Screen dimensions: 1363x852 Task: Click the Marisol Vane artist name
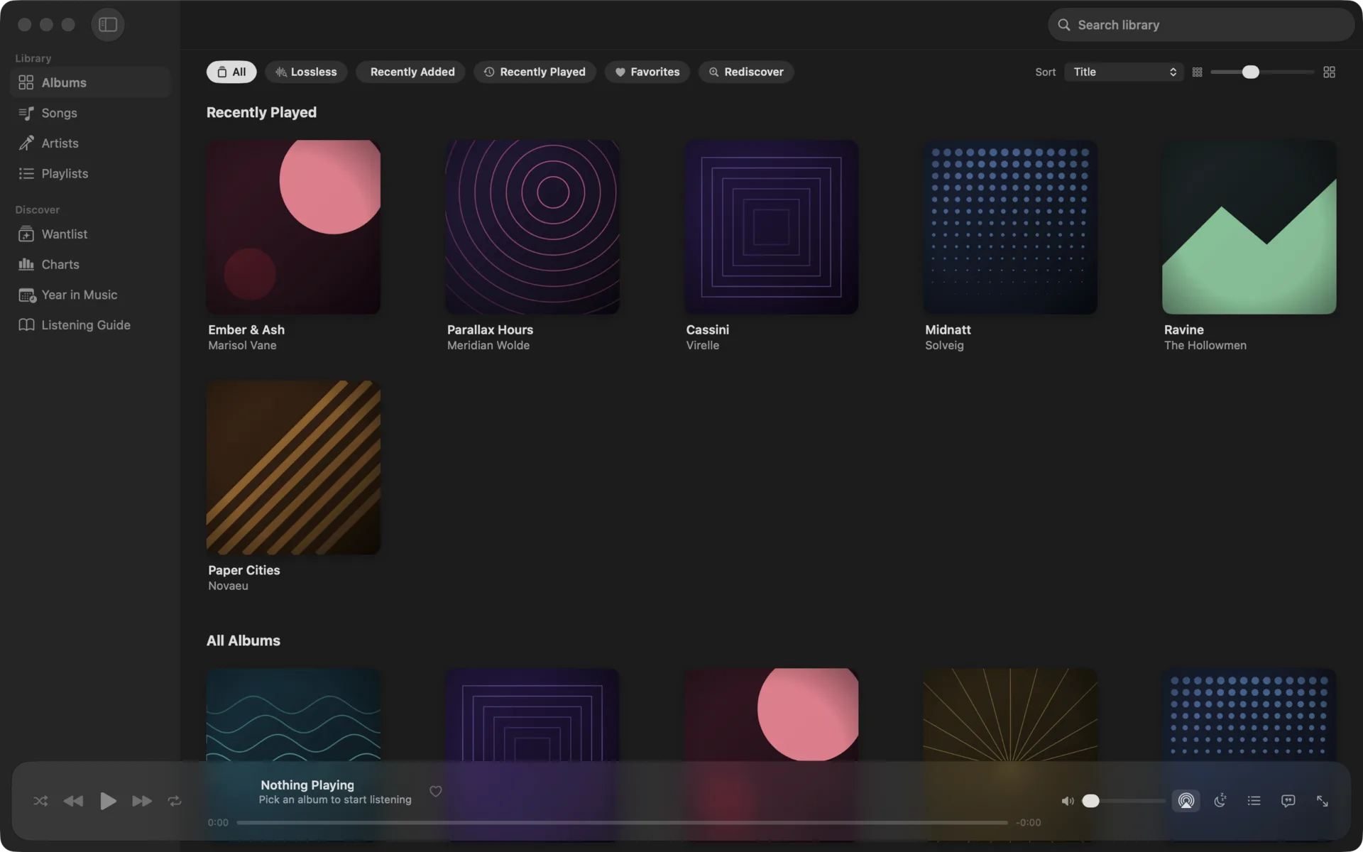pyautogui.click(x=242, y=346)
